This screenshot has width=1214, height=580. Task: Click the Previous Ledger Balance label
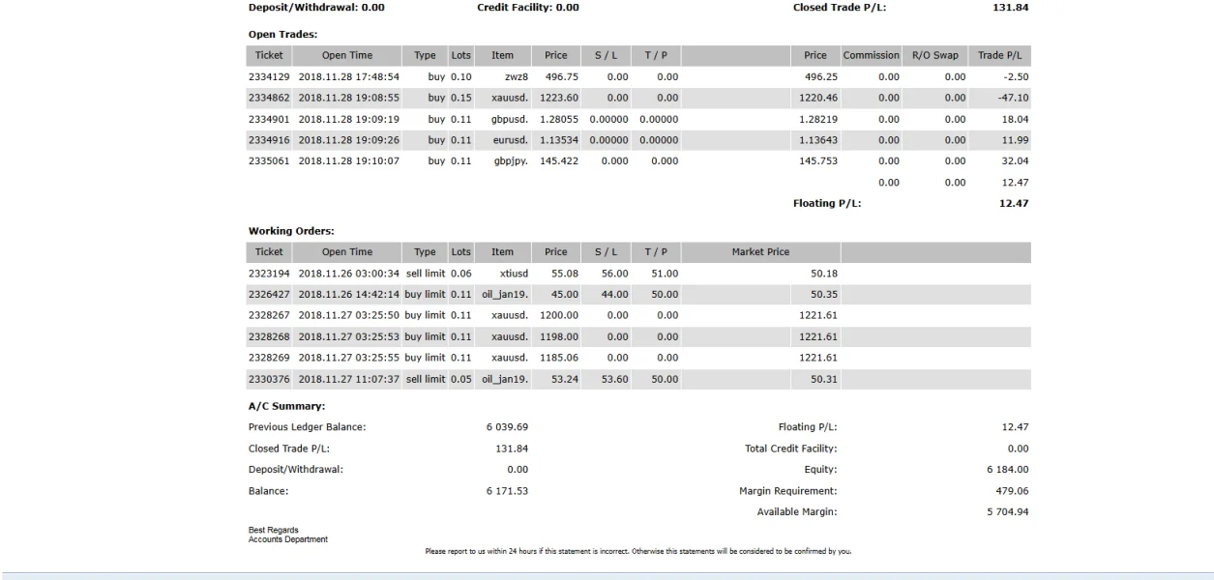[x=308, y=427]
